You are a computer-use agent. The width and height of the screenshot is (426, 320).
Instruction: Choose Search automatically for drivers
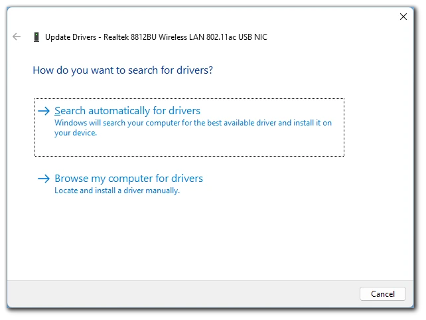pos(189,127)
